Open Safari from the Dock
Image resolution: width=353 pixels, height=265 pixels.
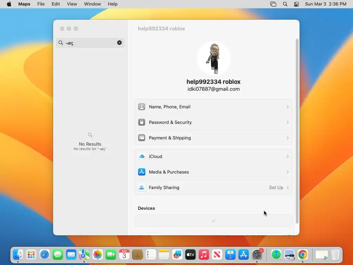pyautogui.click(x=44, y=255)
